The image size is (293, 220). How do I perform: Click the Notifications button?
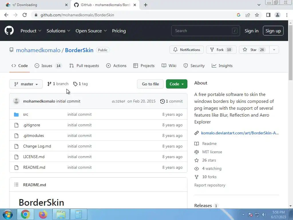pos(187,50)
